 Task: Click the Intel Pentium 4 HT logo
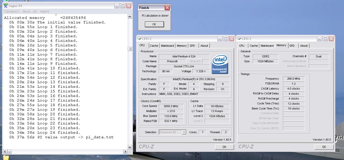[220, 64]
